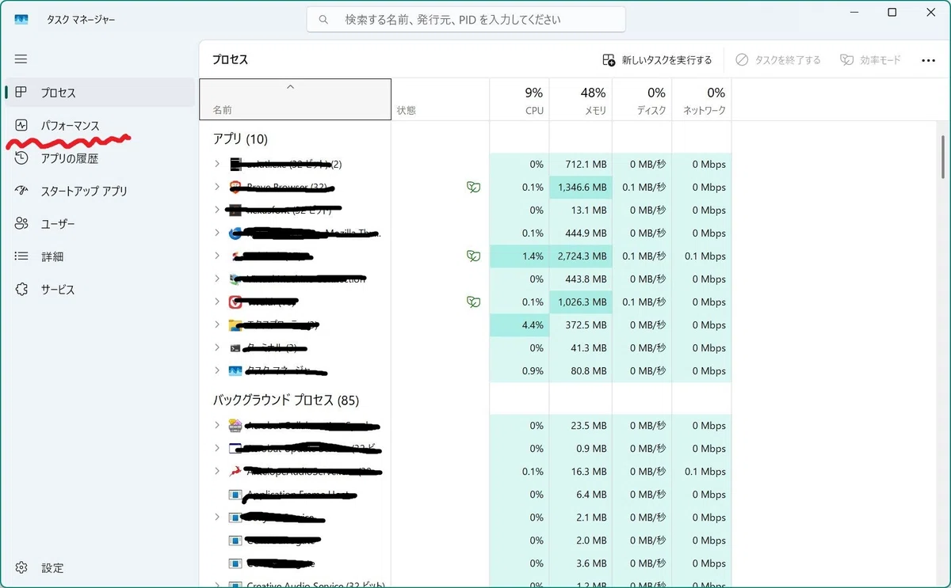Expand the process row showing 13.1 MB
Image resolution: width=951 pixels, height=588 pixels.
217,211
